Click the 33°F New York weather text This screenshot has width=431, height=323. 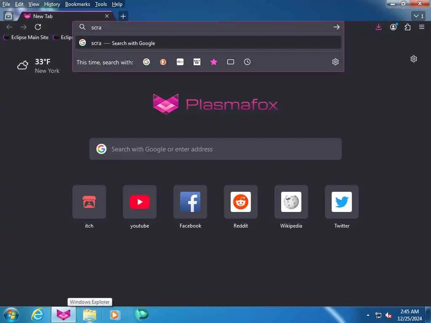click(47, 66)
